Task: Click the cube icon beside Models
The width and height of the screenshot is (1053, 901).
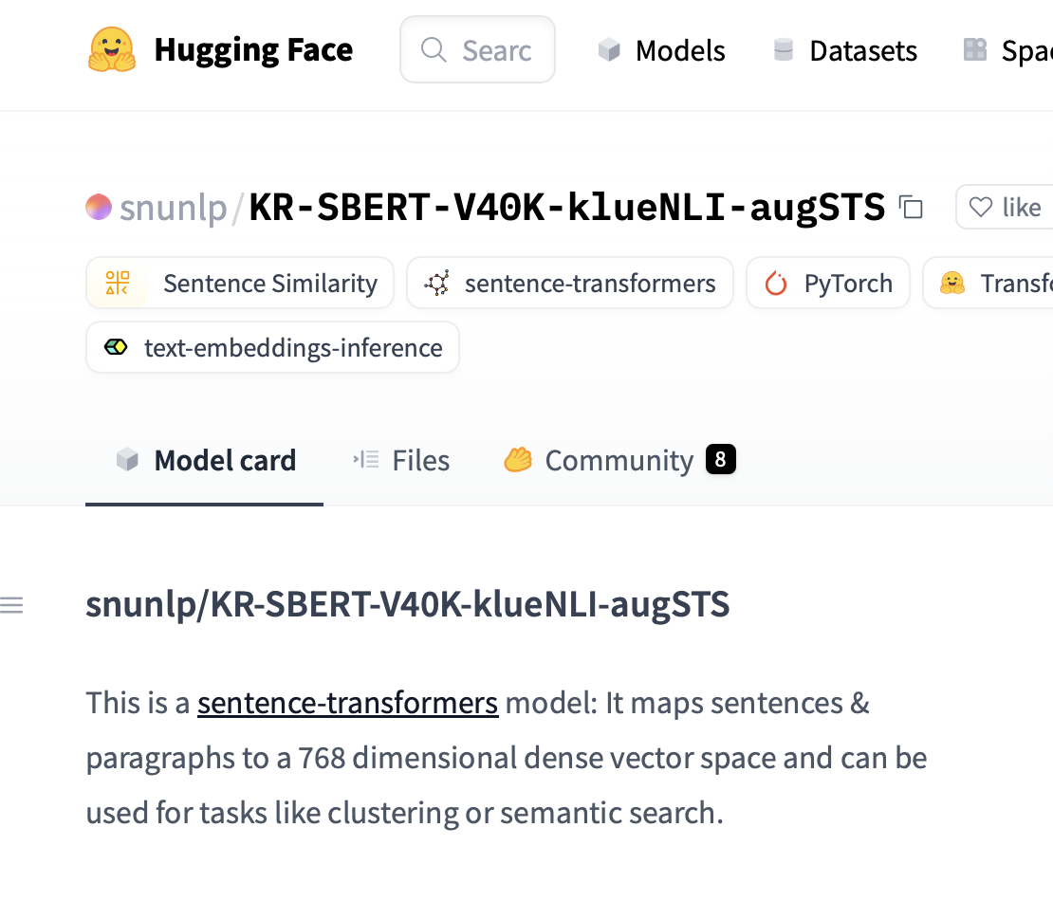Action: (609, 50)
